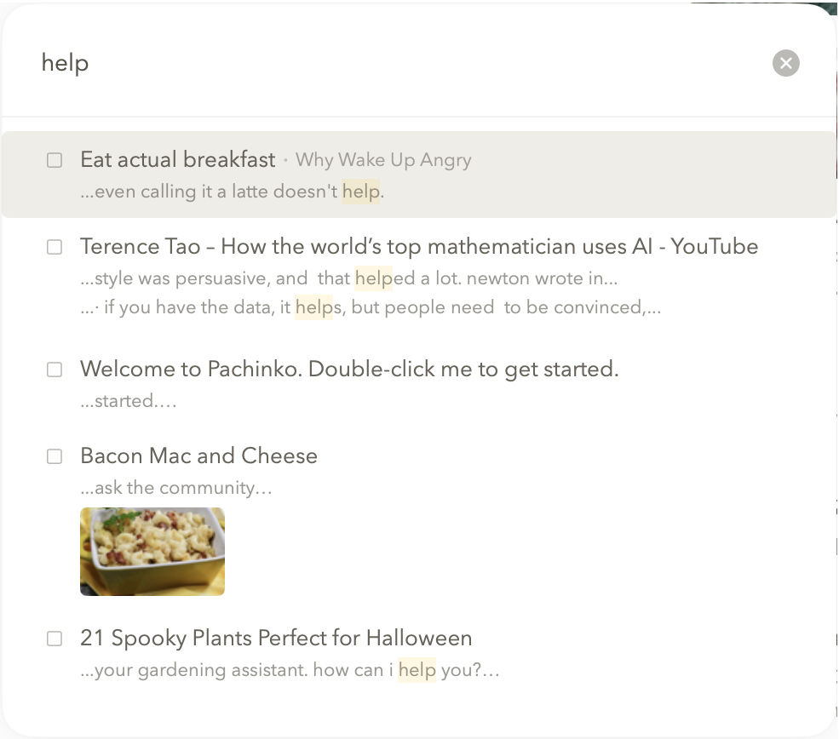839x739 pixels.
Task: Open 21 Spooky Plants Perfect for Halloween
Action: coord(275,639)
